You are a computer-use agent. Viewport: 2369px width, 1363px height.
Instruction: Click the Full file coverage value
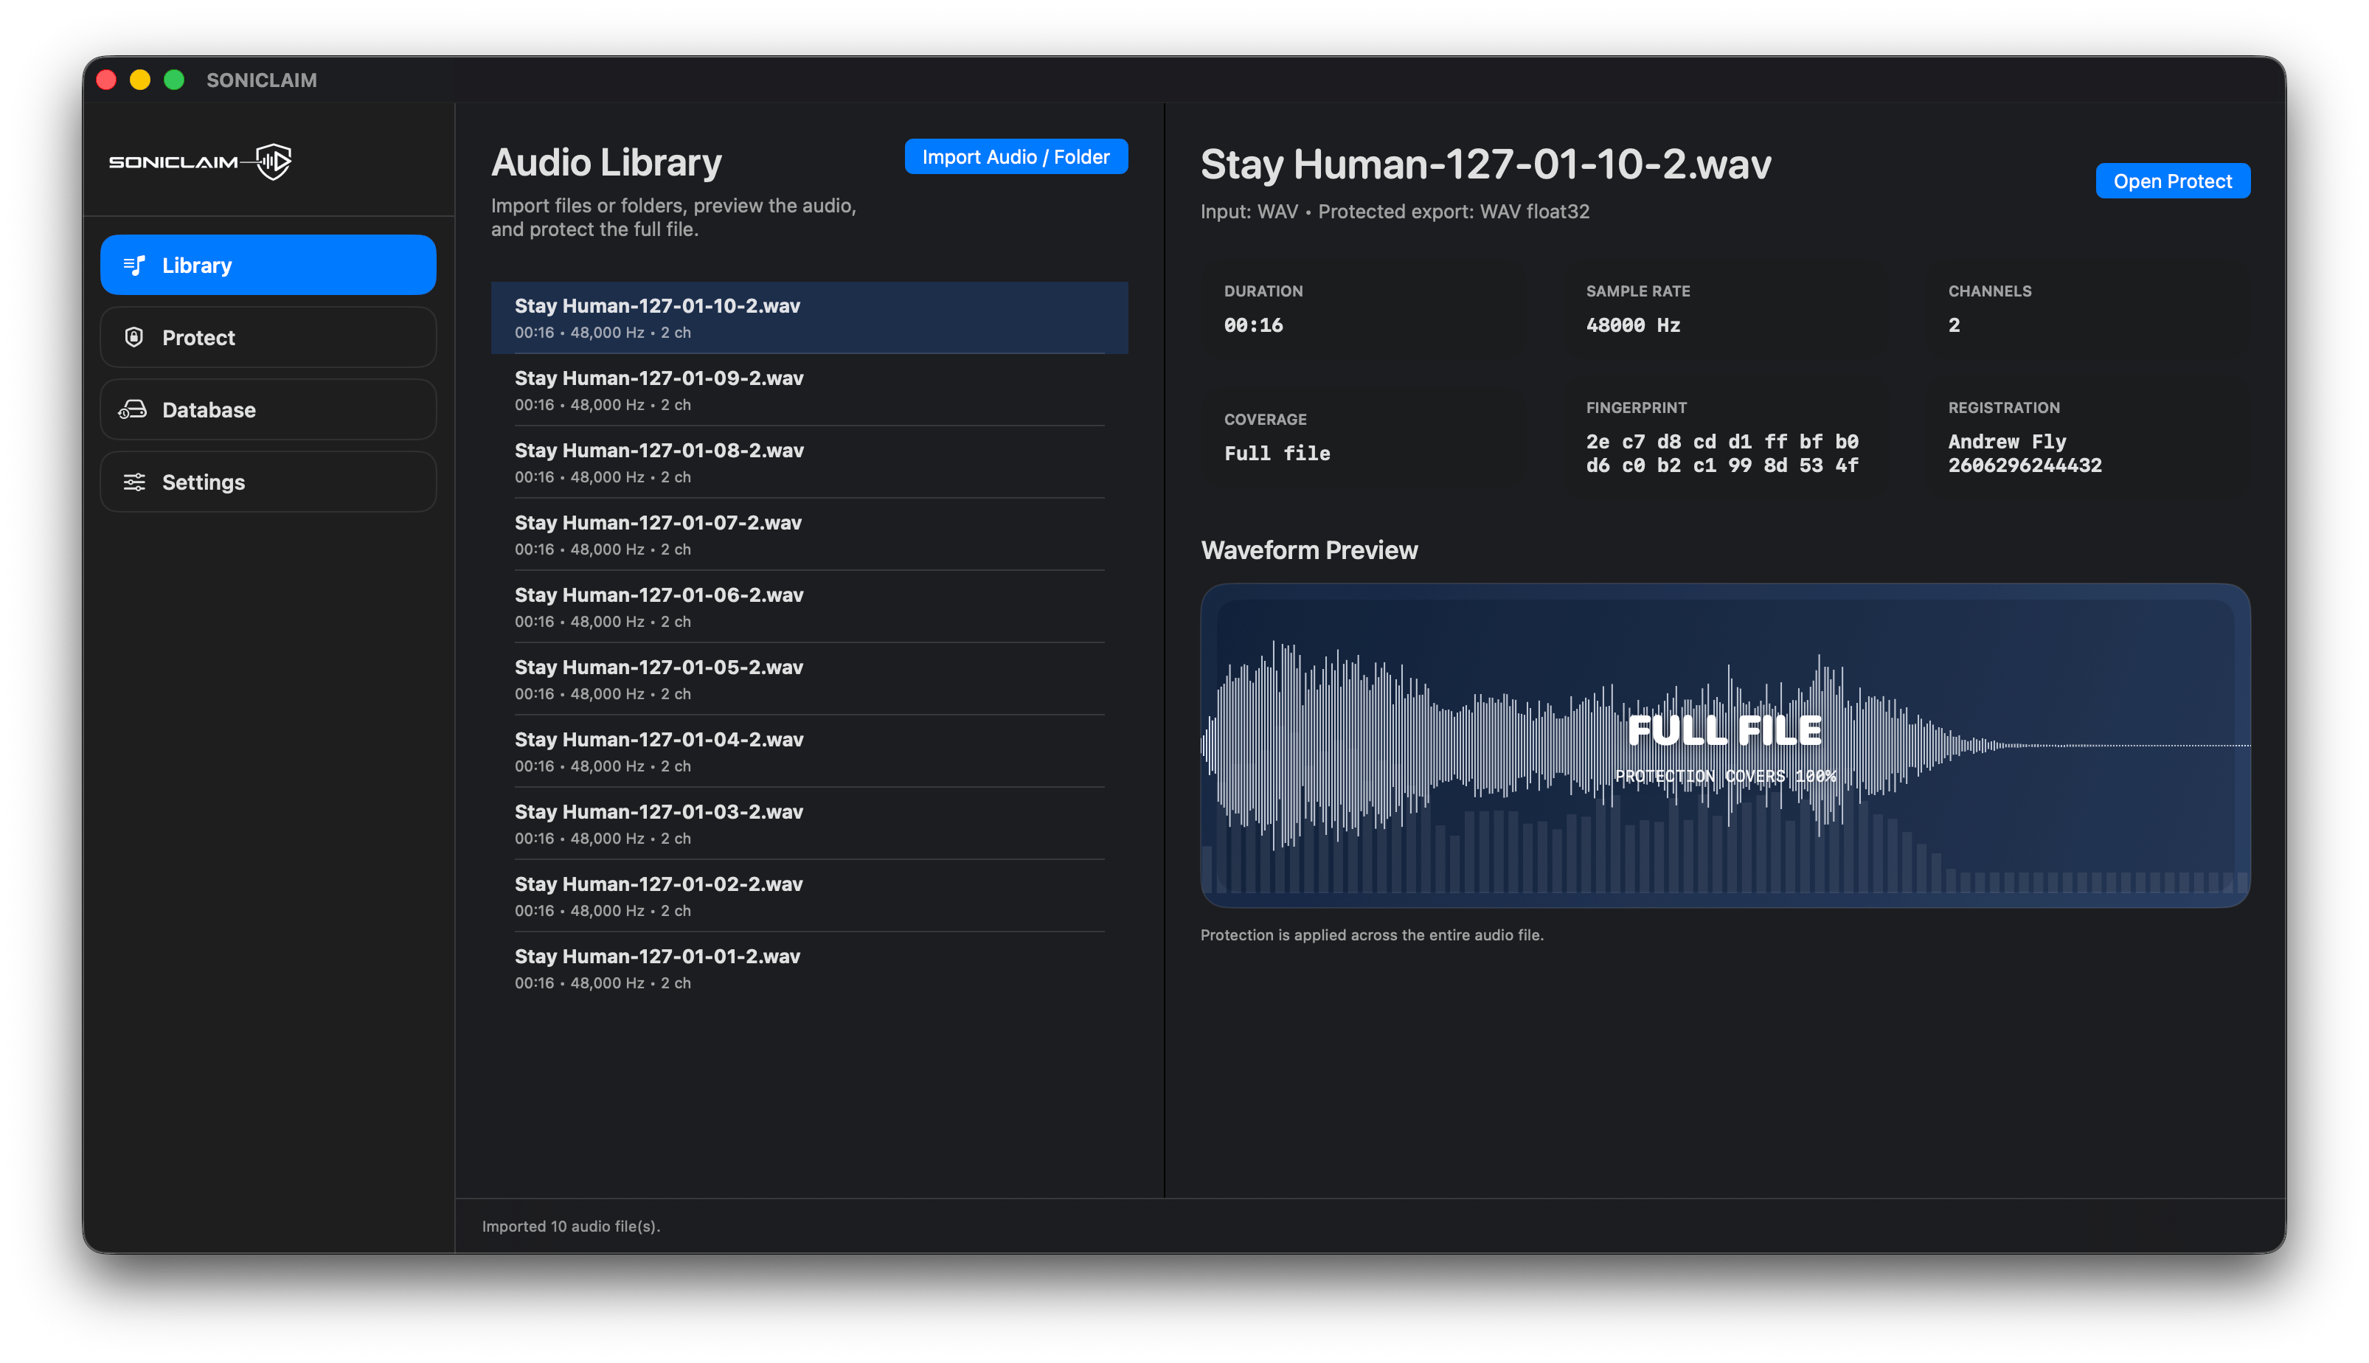coord(1276,453)
